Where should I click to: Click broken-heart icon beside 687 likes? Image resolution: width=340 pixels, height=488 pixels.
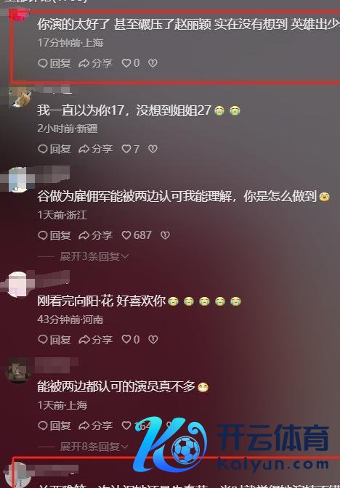(x=165, y=235)
